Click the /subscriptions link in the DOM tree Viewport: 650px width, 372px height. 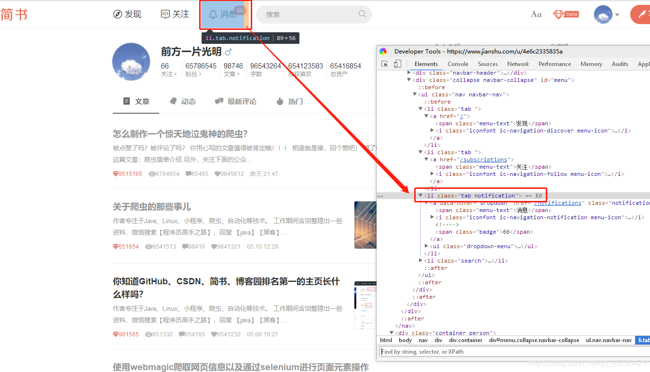coord(484,159)
